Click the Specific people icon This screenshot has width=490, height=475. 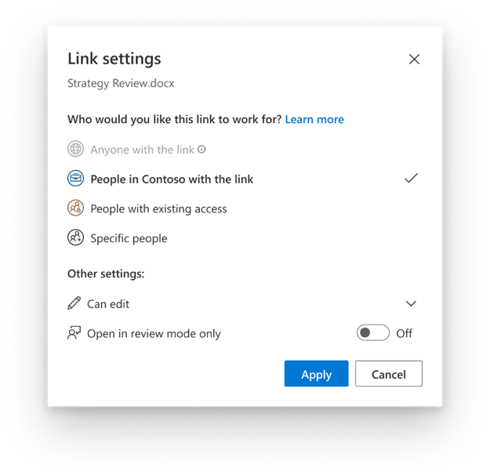coord(75,238)
